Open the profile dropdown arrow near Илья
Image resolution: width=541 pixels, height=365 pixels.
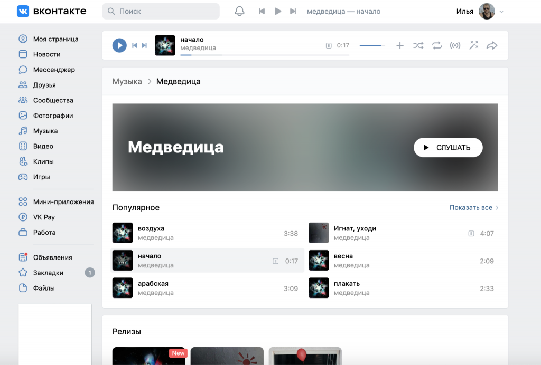click(x=502, y=12)
